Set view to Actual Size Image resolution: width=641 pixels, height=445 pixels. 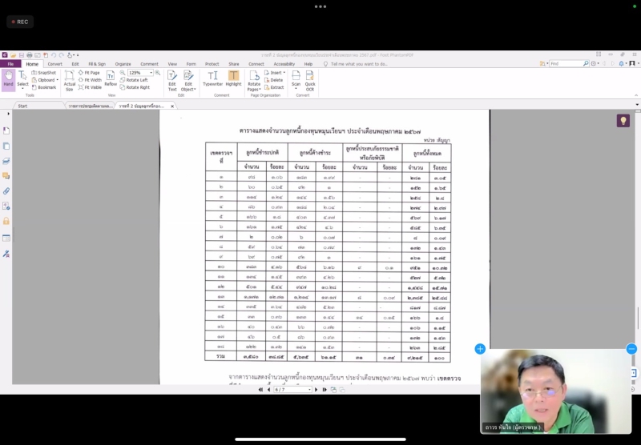(x=70, y=79)
